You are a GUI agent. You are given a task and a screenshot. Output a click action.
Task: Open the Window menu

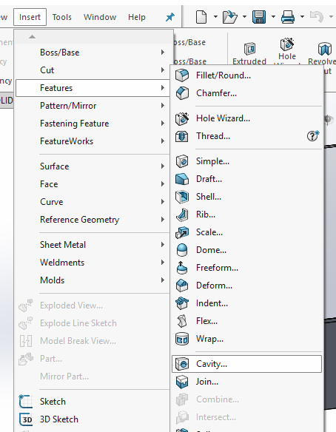click(x=100, y=17)
